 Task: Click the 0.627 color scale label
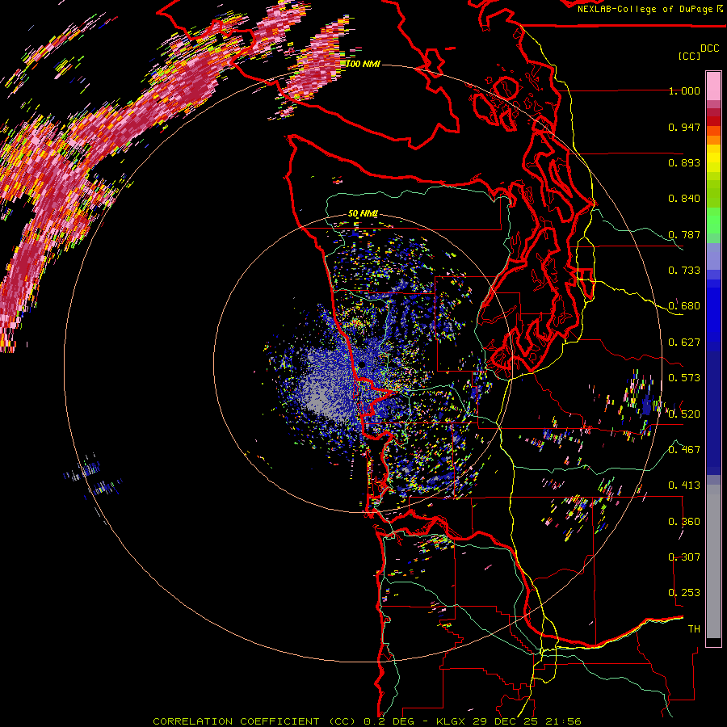tap(684, 342)
